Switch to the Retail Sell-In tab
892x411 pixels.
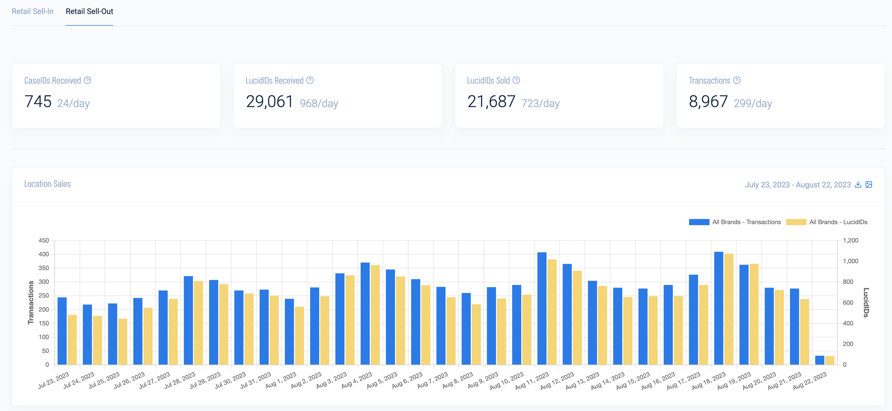(33, 11)
